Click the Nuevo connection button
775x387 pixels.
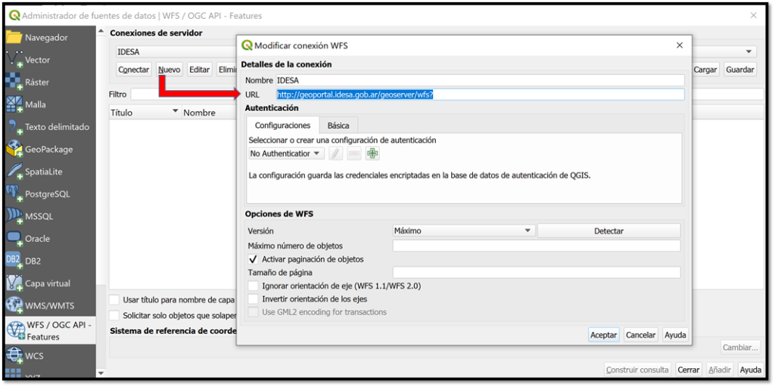point(170,70)
